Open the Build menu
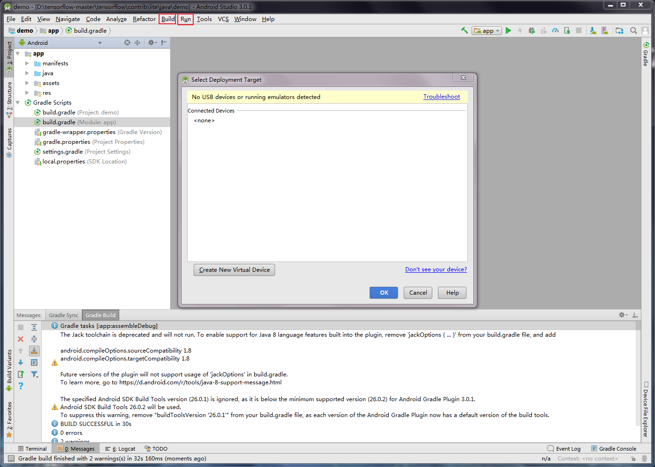The image size is (655, 467). [168, 19]
